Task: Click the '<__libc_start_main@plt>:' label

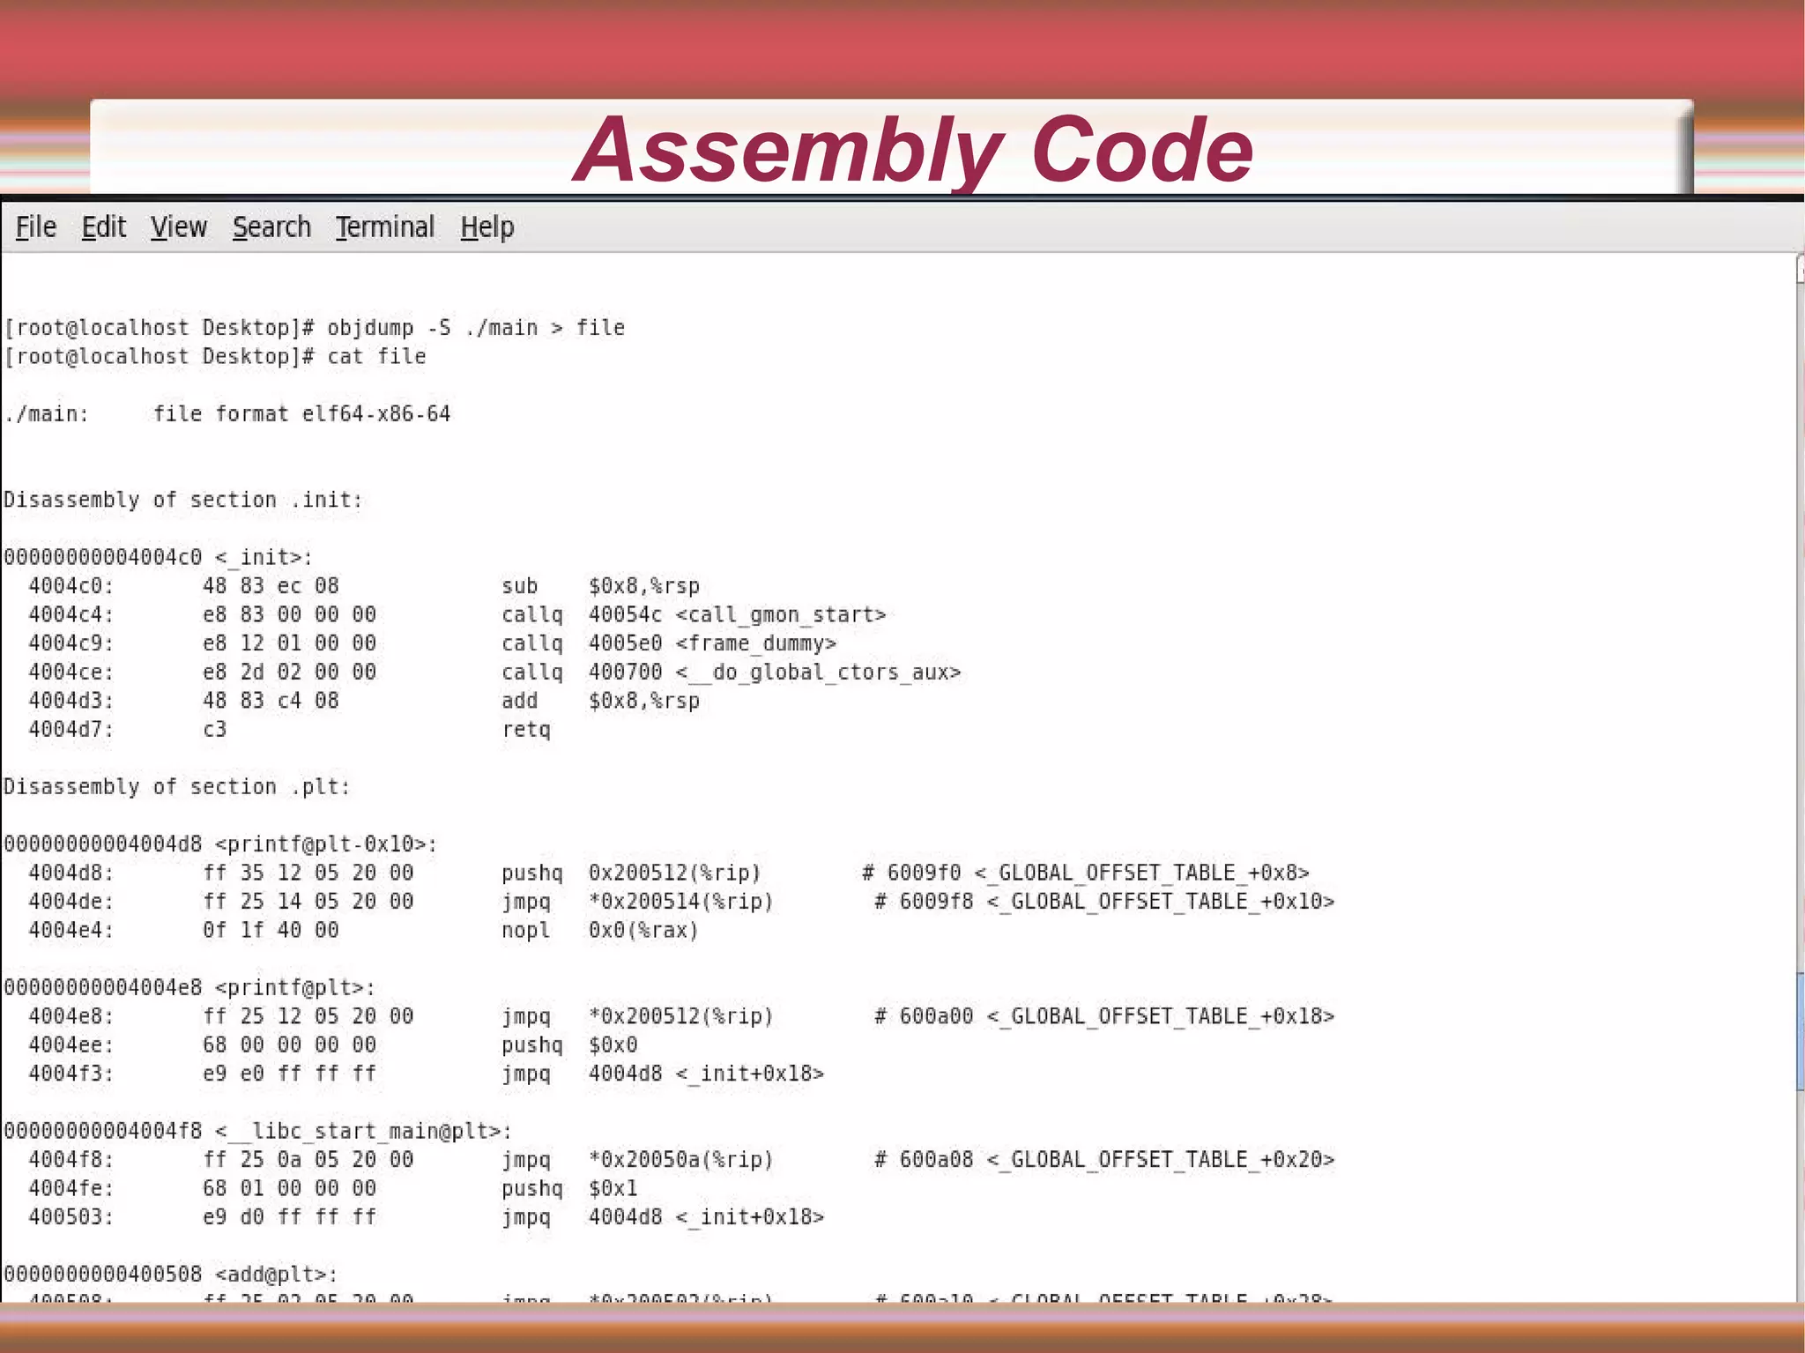Action: [x=363, y=1130]
